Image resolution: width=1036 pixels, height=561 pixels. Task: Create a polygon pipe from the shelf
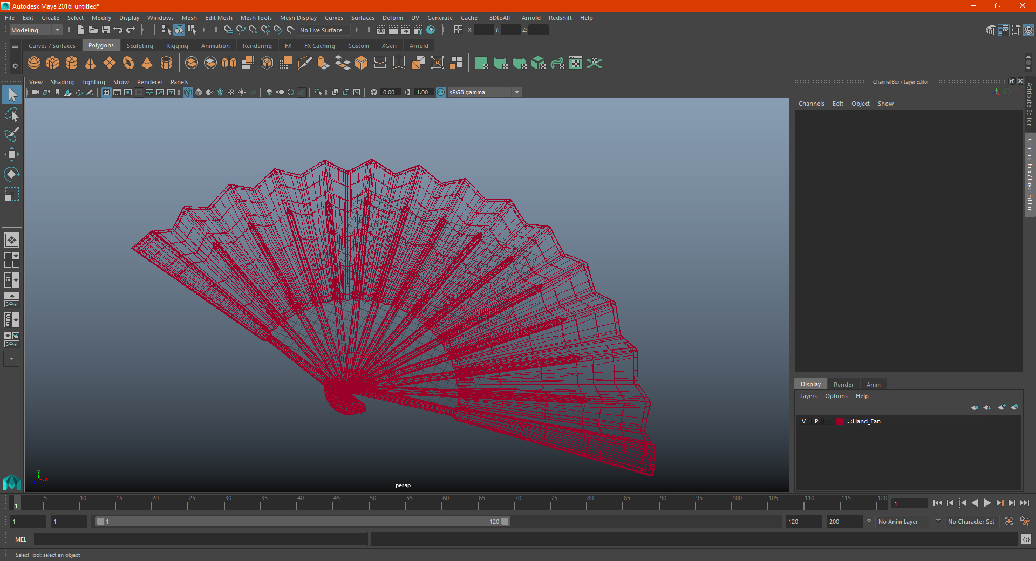(x=166, y=63)
